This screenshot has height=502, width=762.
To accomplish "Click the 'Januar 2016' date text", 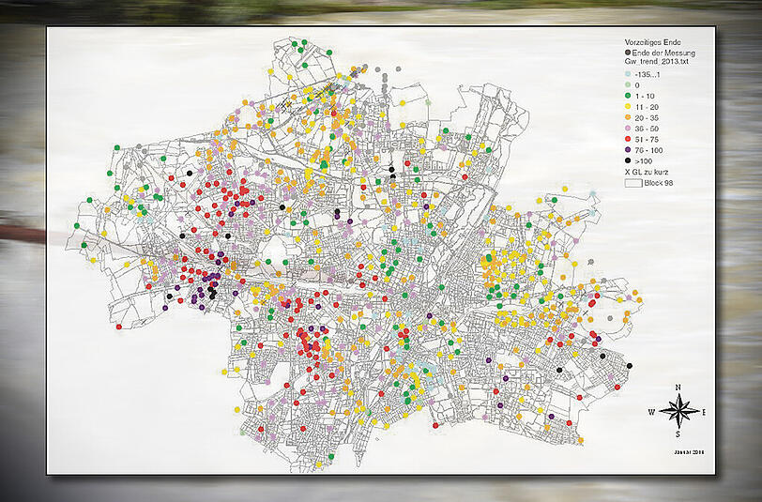I will (x=687, y=450).
